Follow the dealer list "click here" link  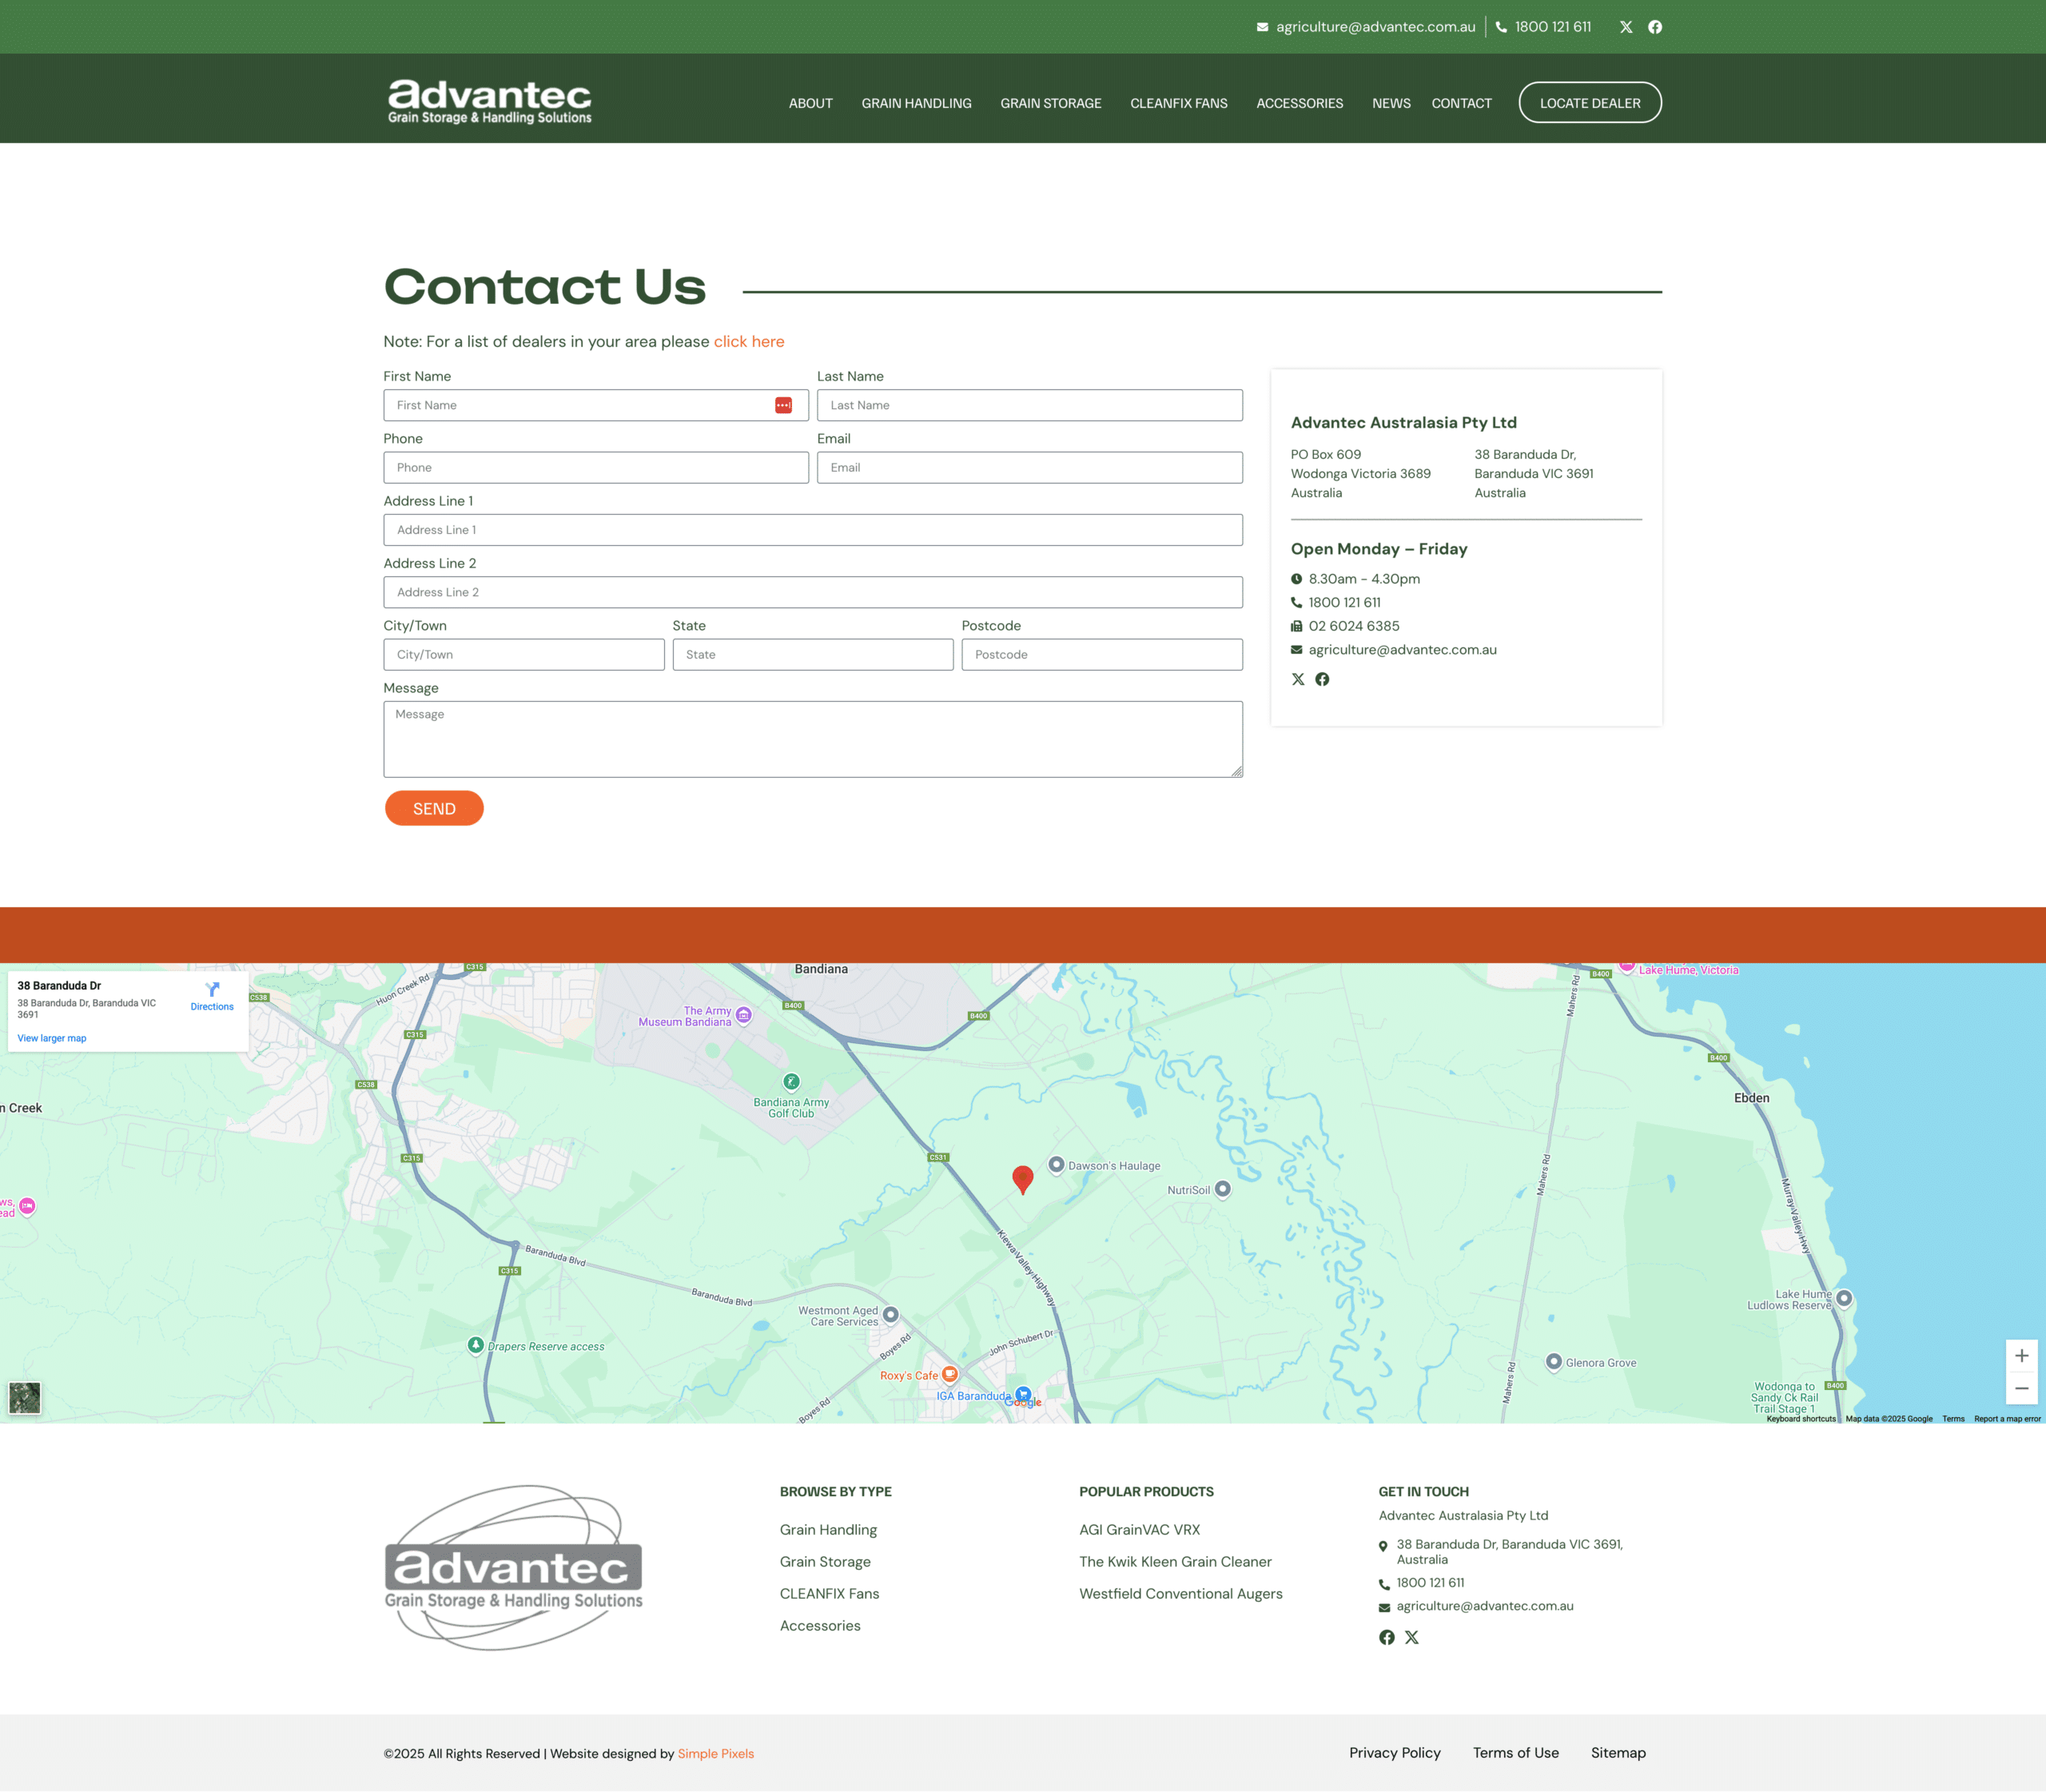(748, 342)
